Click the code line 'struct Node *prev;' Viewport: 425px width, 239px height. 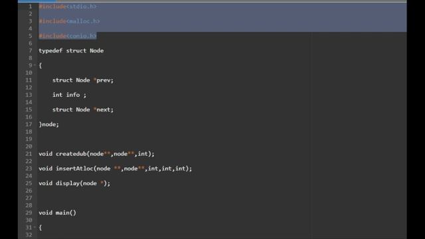83,80
